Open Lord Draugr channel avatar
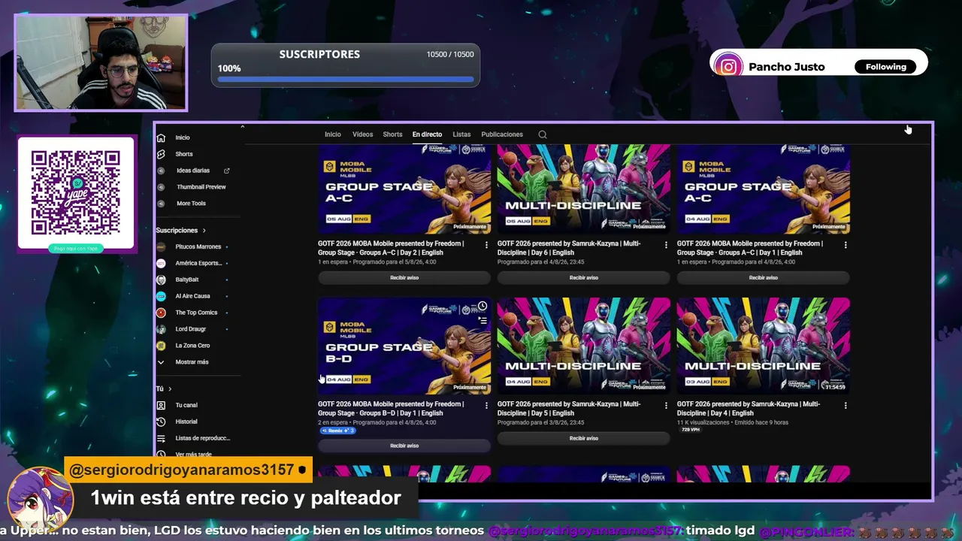Viewport: 962px width, 541px height. pyautogui.click(x=161, y=329)
